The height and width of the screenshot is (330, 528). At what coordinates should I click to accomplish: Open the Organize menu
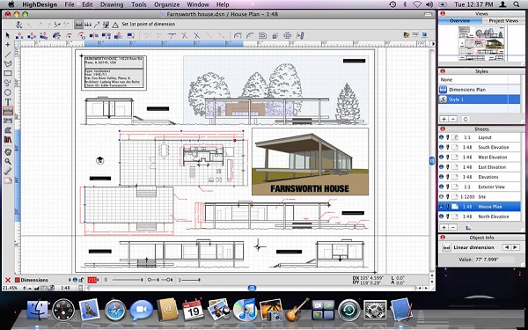[167, 4]
